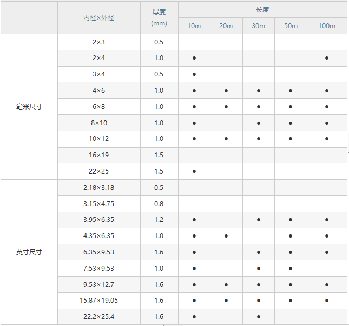This screenshot has width=349, height=326.
Task: Select the 长度 header cell
Action: pyautogui.click(x=262, y=10)
